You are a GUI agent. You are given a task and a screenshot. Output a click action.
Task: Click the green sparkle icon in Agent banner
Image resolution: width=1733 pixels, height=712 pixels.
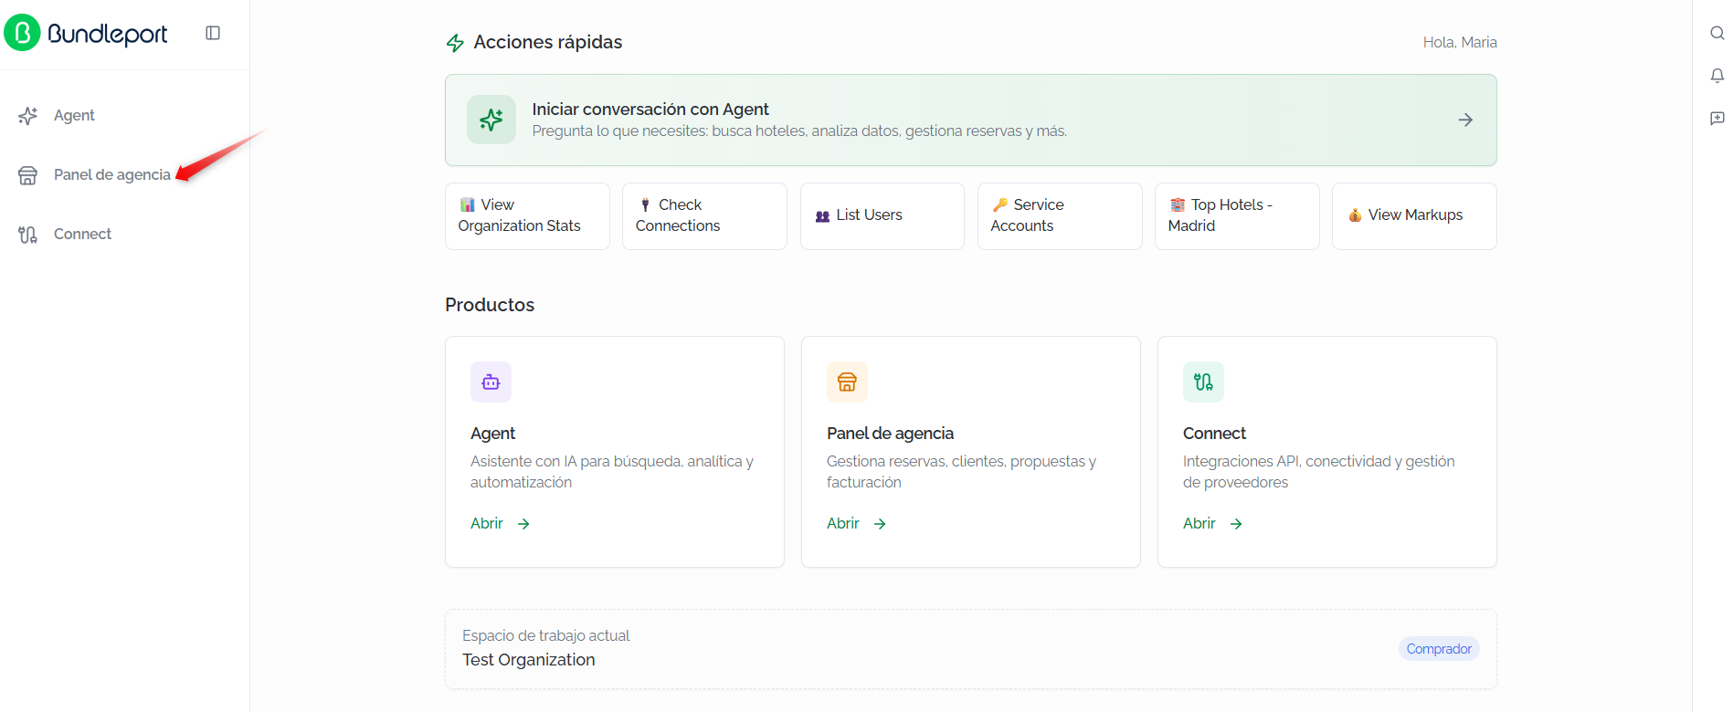(x=491, y=120)
